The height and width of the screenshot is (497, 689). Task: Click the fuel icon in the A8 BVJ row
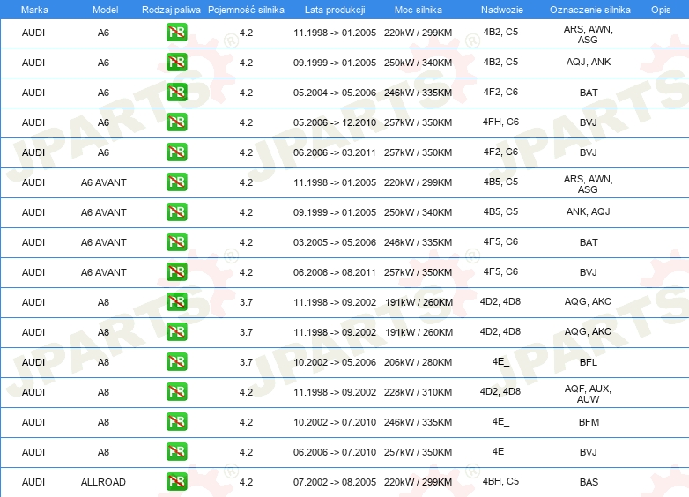176,452
